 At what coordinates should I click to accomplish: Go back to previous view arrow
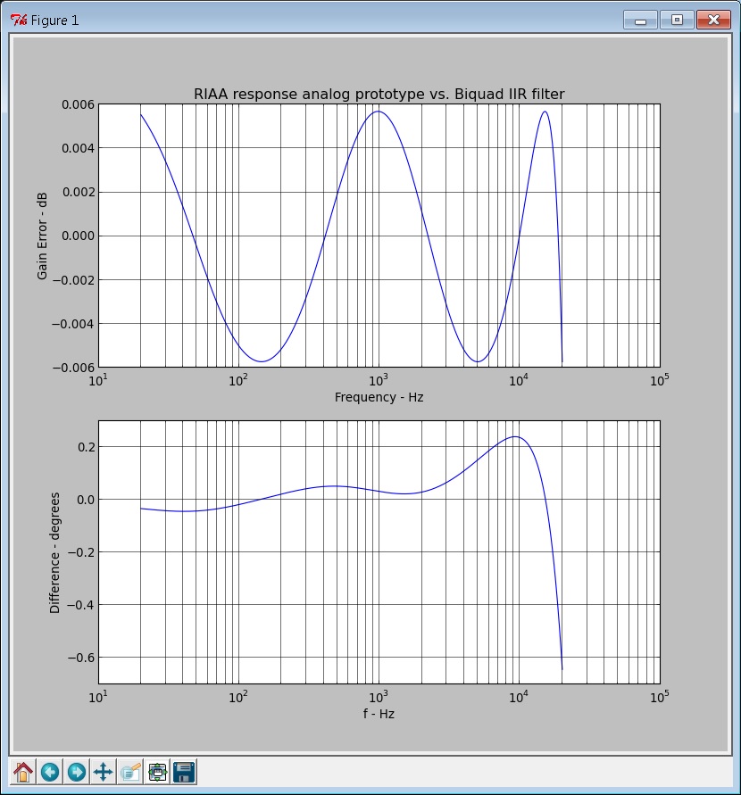point(50,772)
